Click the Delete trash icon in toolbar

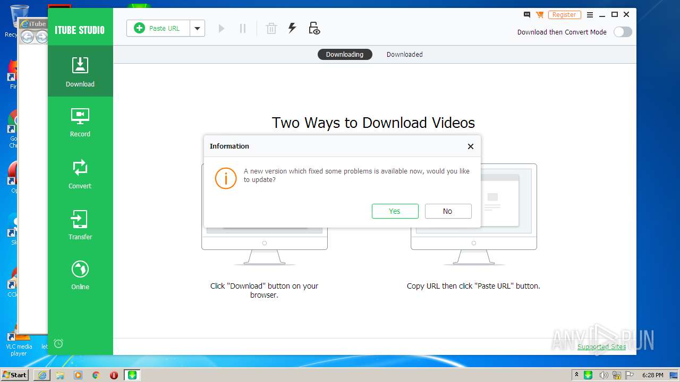[x=271, y=28]
